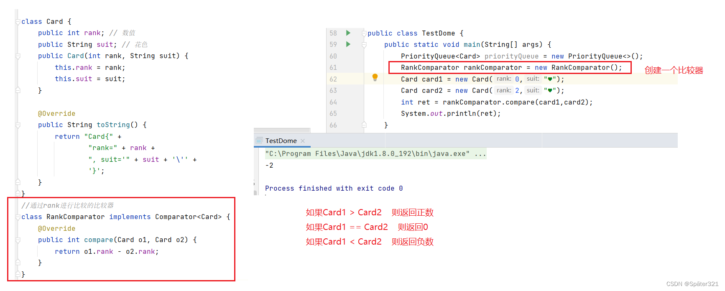The height and width of the screenshot is (291, 725).
Task: Click 'public Card(int rank, String suit)' constructor signature
Action: [109, 56]
